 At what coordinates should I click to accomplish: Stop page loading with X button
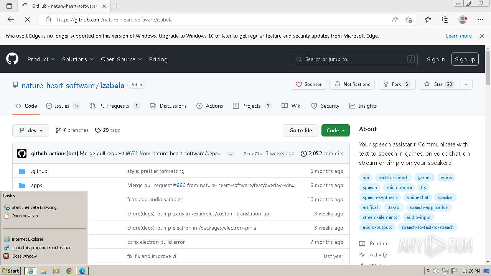[28, 20]
